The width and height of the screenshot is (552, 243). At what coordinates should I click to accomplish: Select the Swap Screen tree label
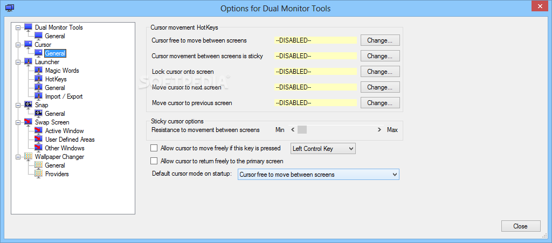tap(52, 122)
